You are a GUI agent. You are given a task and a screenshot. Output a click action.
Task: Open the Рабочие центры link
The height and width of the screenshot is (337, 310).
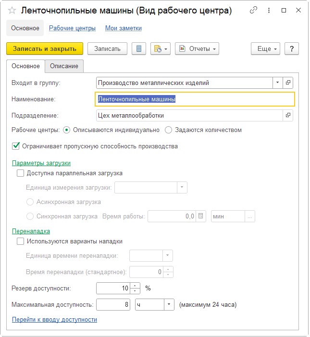72,28
